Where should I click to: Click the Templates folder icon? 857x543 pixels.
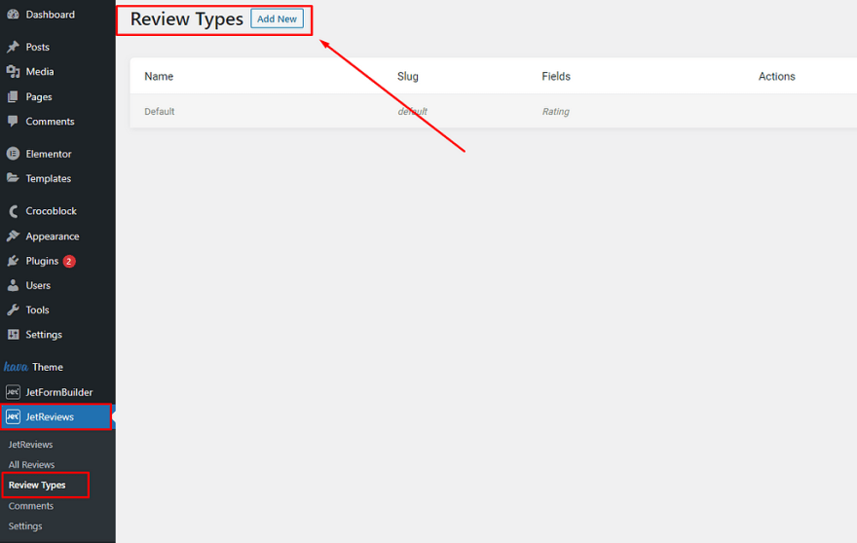click(13, 178)
